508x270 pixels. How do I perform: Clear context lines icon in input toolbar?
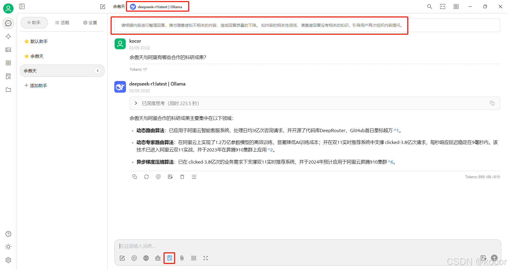tap(194, 258)
